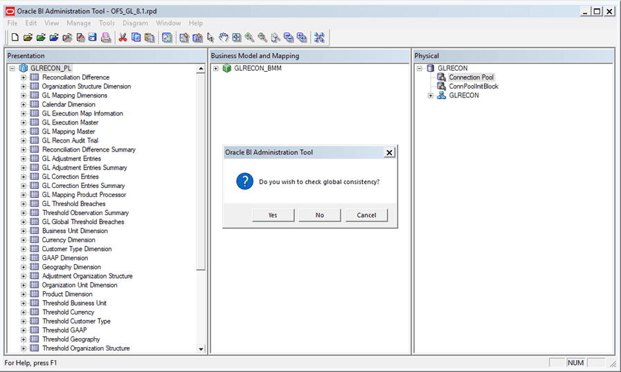
Task: Click the blue question mark dialog icon
Action: pos(245,181)
